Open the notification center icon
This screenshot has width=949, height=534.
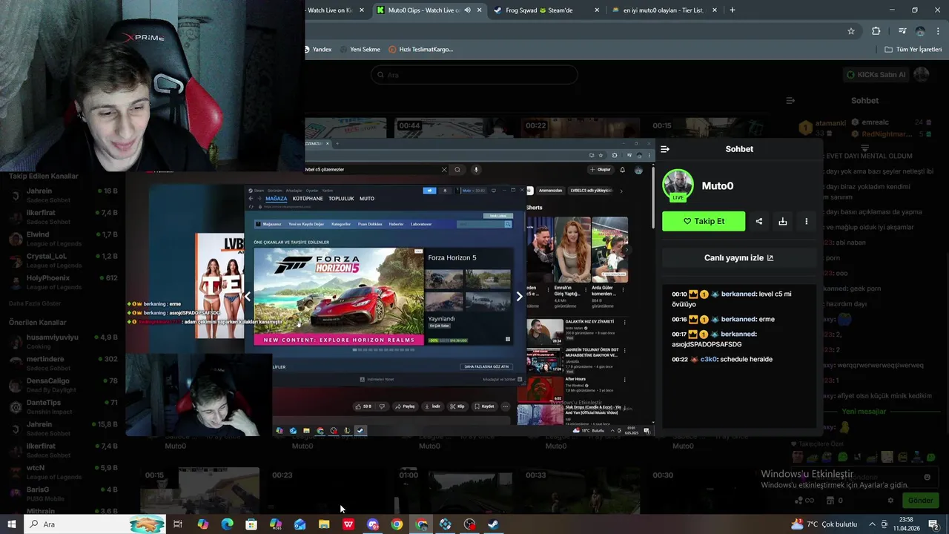pos(933,524)
